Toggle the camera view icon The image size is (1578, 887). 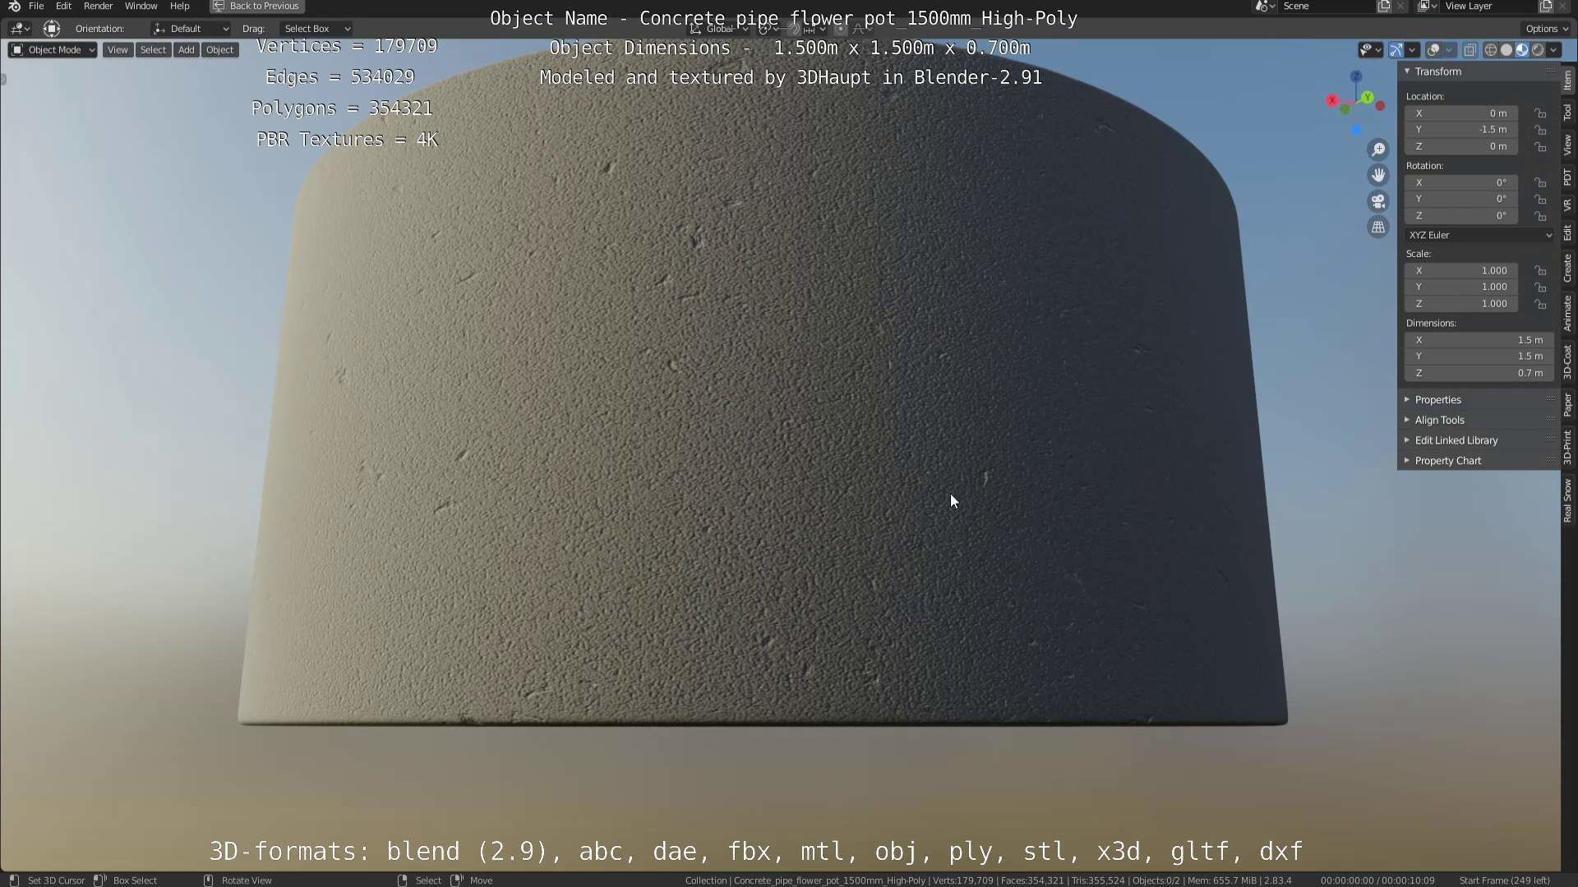(x=1378, y=201)
